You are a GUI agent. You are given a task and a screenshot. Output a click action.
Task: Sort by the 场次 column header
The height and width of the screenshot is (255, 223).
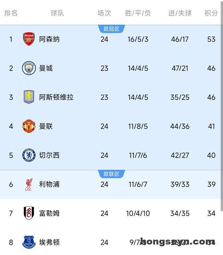click(104, 13)
